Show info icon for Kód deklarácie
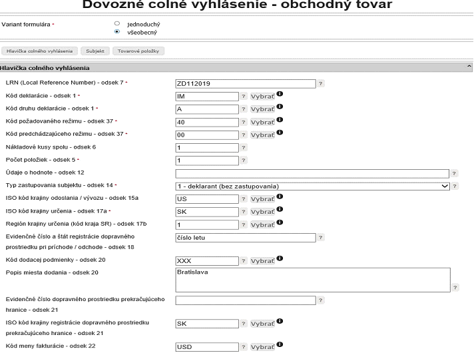This screenshot has height=355, width=474. pyautogui.click(x=280, y=94)
